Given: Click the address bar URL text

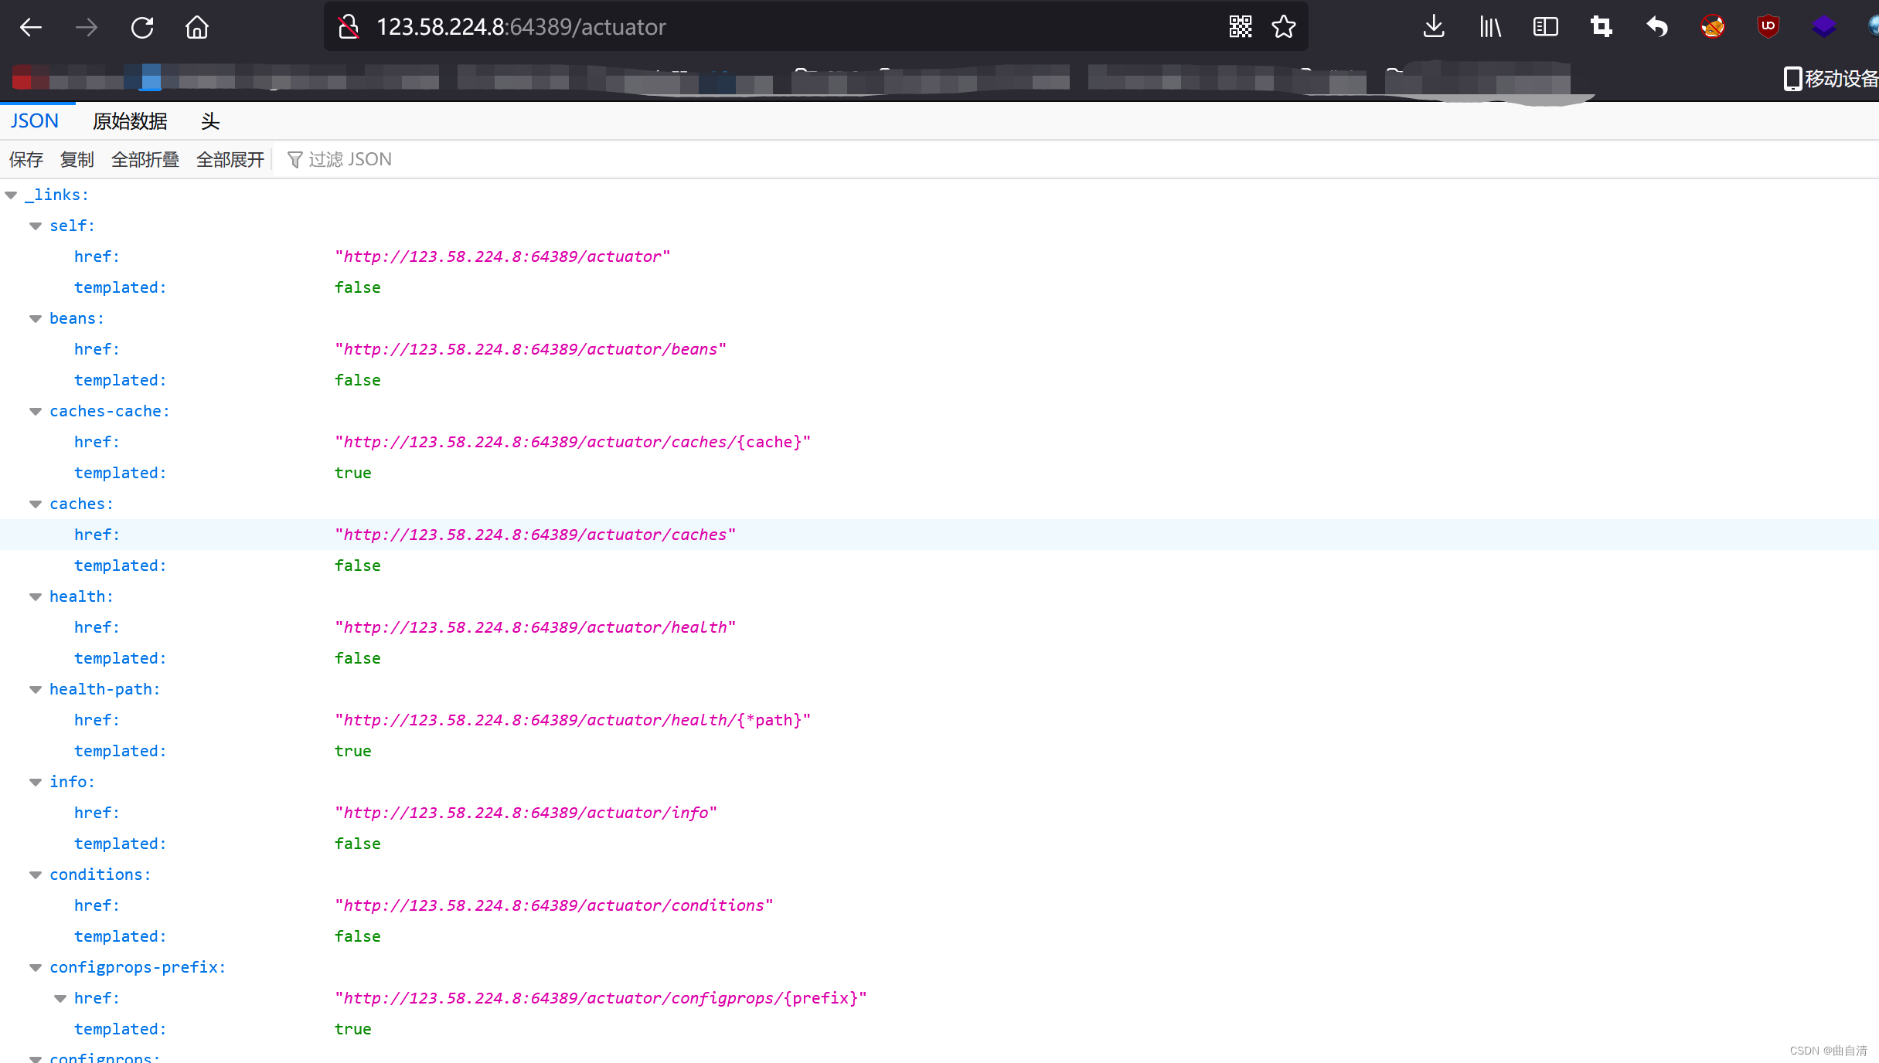Looking at the screenshot, I should [x=521, y=27].
